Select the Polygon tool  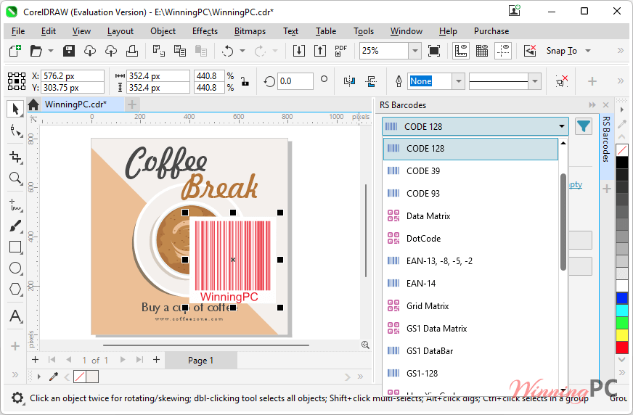(x=15, y=289)
